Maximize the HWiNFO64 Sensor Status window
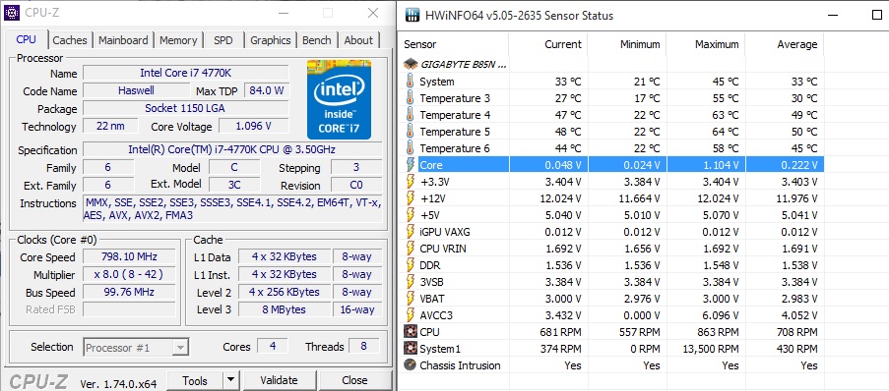The width and height of the screenshot is (889, 391). tap(876, 16)
